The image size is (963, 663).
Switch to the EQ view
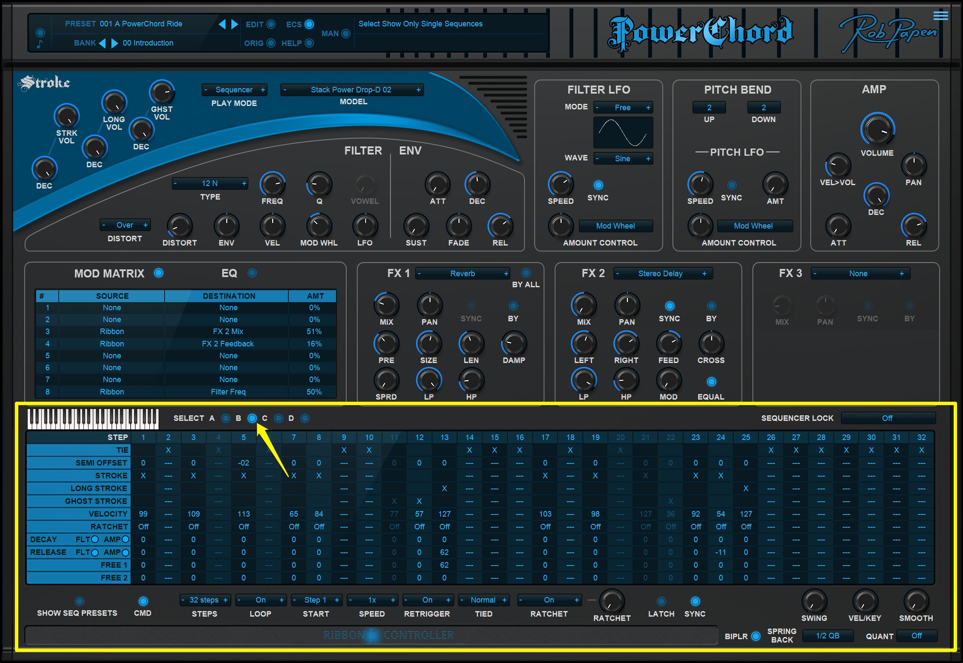252,273
